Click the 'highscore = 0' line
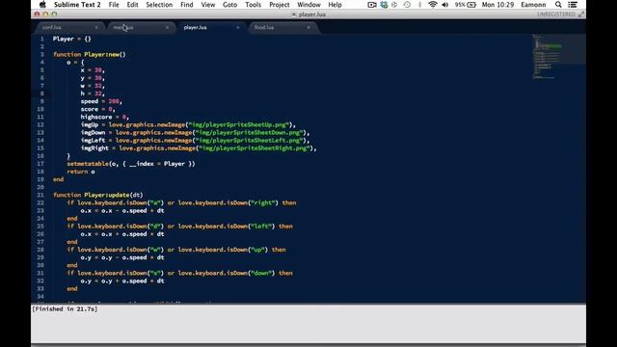This screenshot has height=347, width=617. coord(104,118)
